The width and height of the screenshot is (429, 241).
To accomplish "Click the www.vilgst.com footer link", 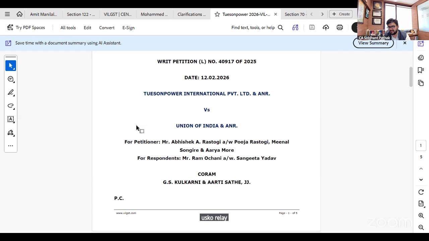I will [x=126, y=213].
